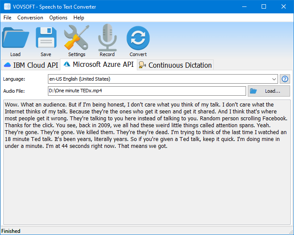
Task: Expand the Language dropdown list
Action: (275, 79)
